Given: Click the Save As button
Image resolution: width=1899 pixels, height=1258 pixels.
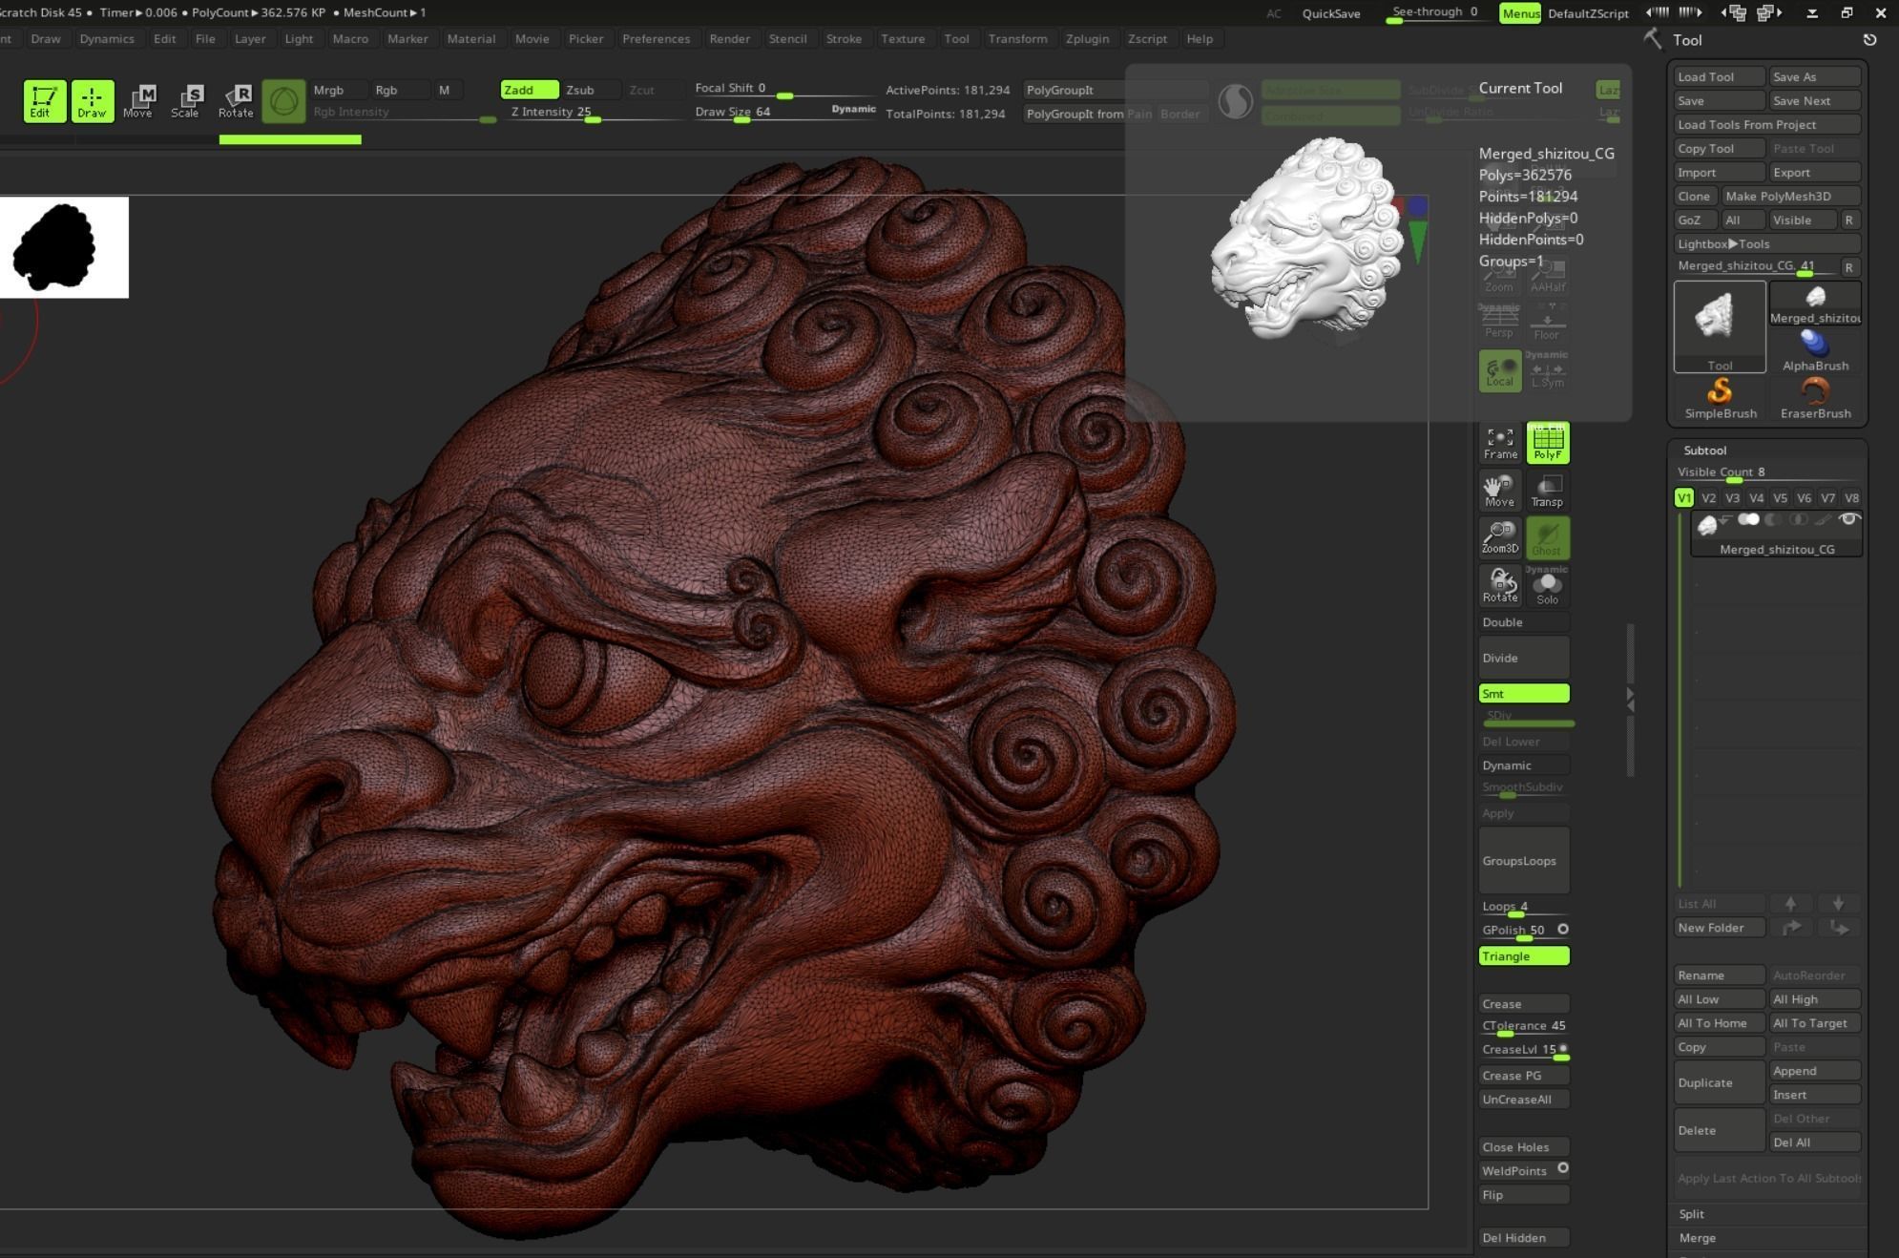Looking at the screenshot, I should (1815, 77).
